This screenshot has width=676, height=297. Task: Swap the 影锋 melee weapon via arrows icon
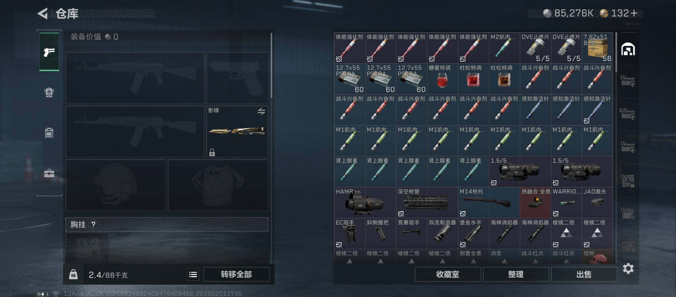pos(261,111)
